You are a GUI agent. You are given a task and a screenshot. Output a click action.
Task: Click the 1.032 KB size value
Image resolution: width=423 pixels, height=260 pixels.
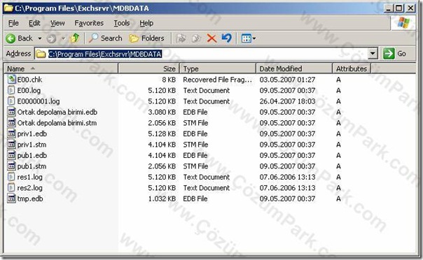pos(162,199)
